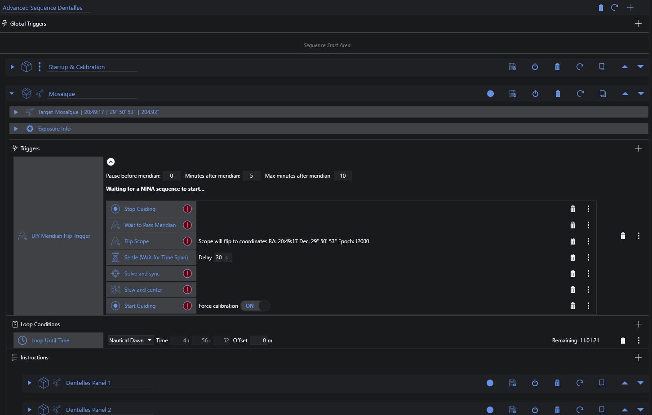Delete the Startup & Calibration container

point(557,67)
